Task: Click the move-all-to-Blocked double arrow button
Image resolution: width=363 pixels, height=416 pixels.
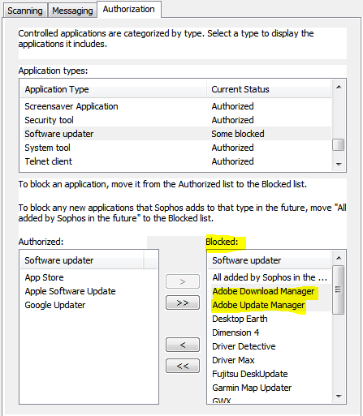Action: point(183,302)
